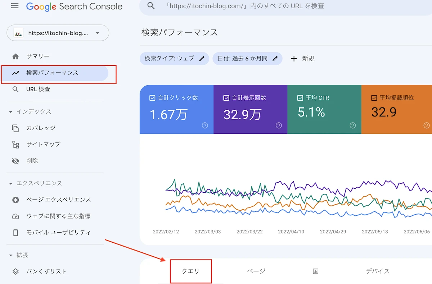Click the property favicon thumbnail in selector
Viewport: 432px width, 284px height.
click(x=18, y=33)
